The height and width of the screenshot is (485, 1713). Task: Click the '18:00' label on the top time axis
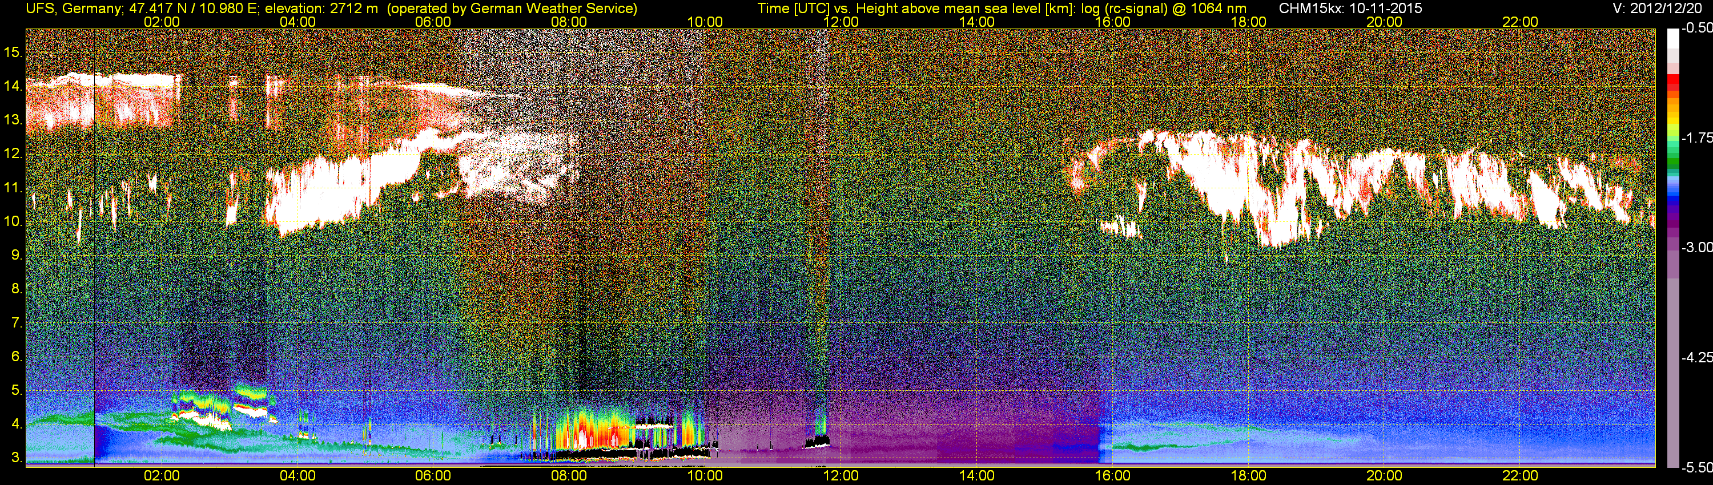1249,21
